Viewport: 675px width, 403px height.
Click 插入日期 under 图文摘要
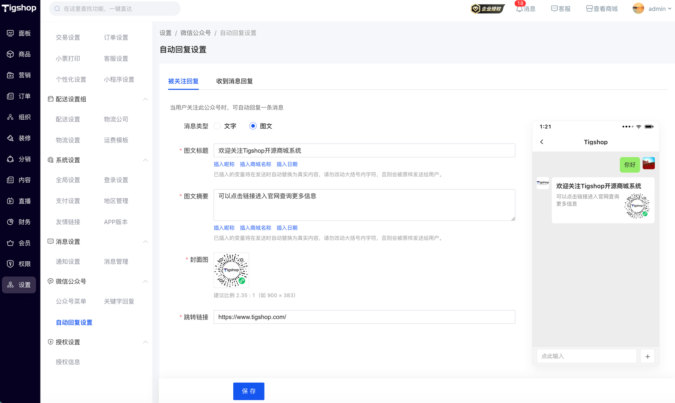287,228
